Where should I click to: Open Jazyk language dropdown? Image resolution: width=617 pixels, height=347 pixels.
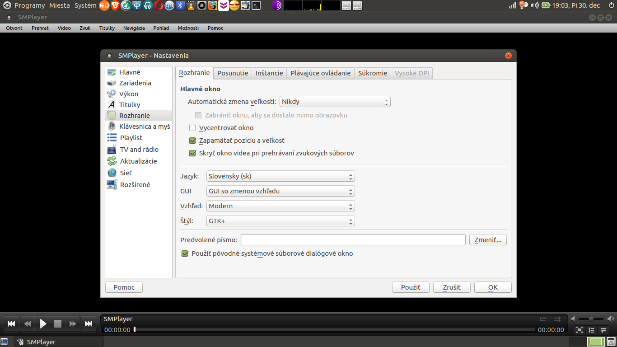click(280, 176)
